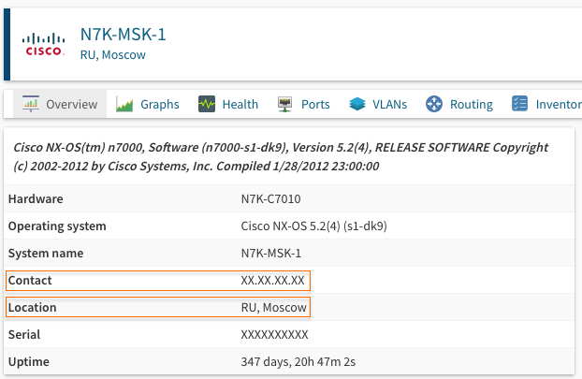Viewport: 582px width, 379px height.
Task: Click the RU, Moscow header subtitle
Action: [x=112, y=55]
